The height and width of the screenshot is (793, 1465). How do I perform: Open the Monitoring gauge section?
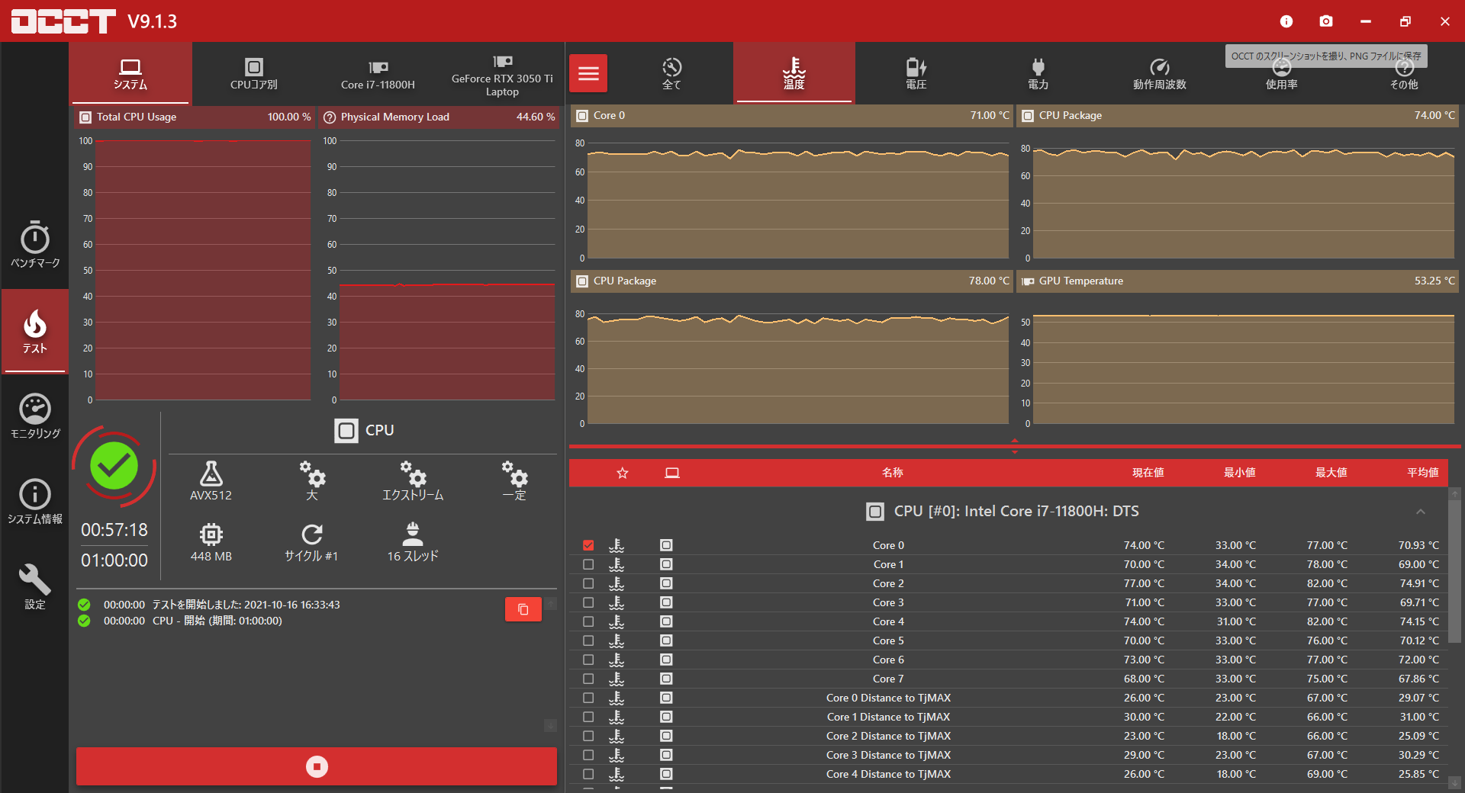point(35,416)
